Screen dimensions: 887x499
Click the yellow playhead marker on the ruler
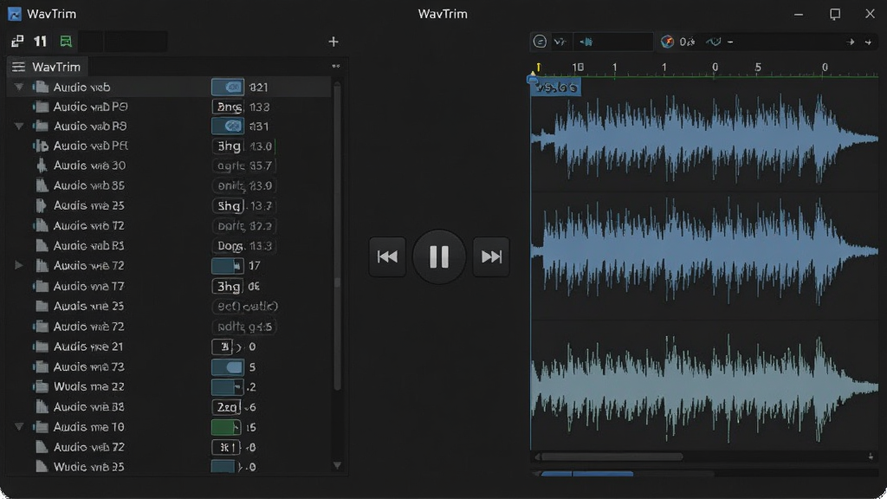click(538, 69)
